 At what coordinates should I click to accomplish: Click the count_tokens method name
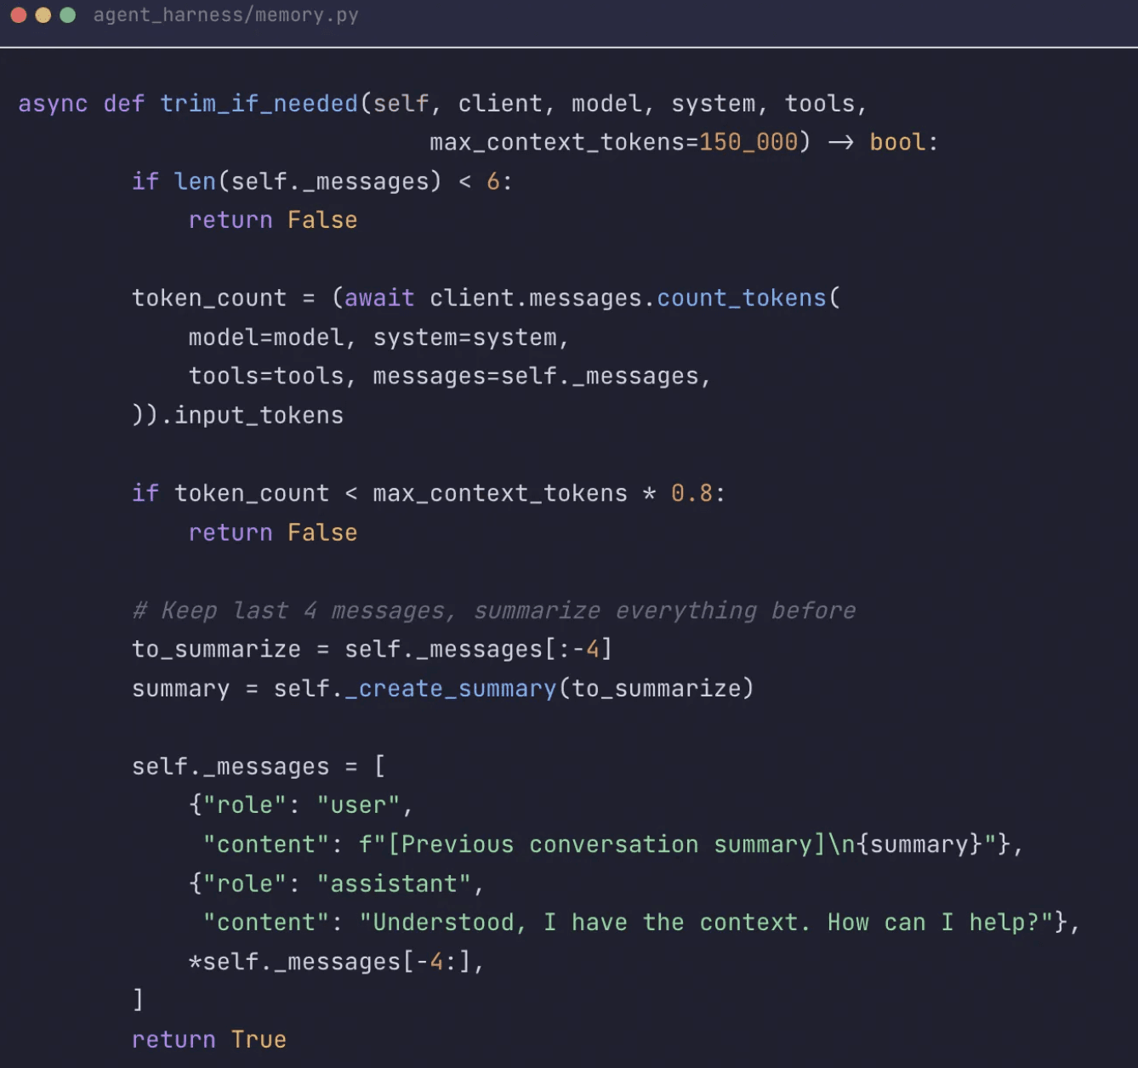pyautogui.click(x=742, y=298)
